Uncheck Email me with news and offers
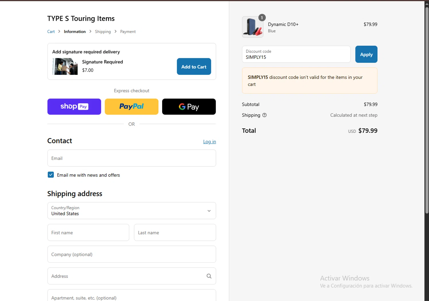 coord(51,175)
